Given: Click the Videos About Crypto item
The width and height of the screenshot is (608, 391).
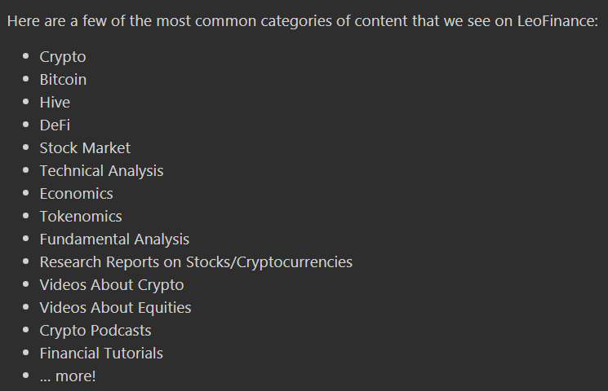Looking at the screenshot, I should click(112, 285).
